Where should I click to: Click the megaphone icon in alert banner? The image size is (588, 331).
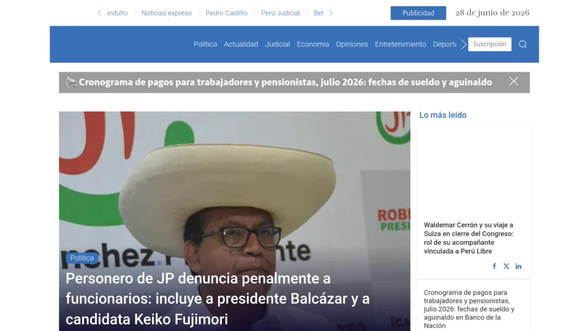[x=71, y=82]
